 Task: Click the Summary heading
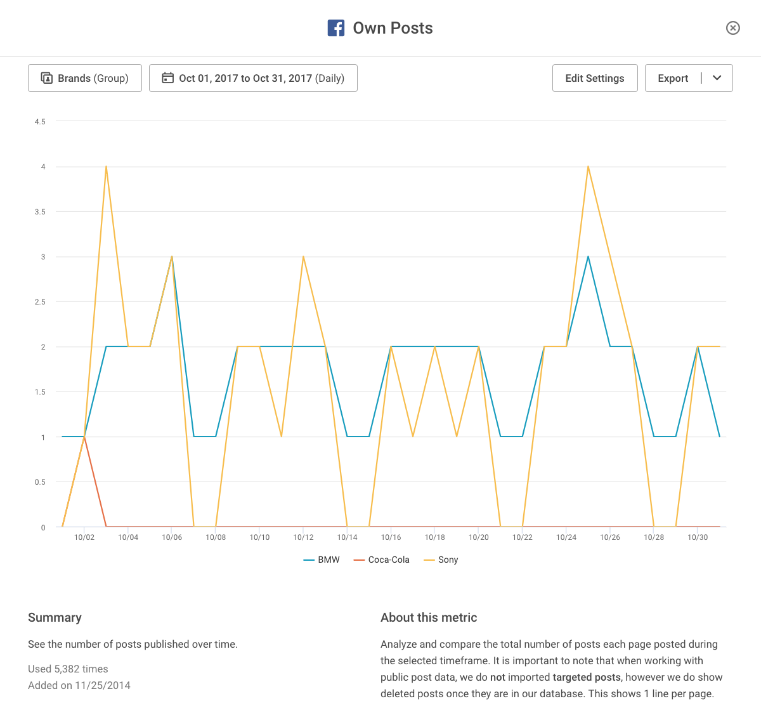(55, 617)
